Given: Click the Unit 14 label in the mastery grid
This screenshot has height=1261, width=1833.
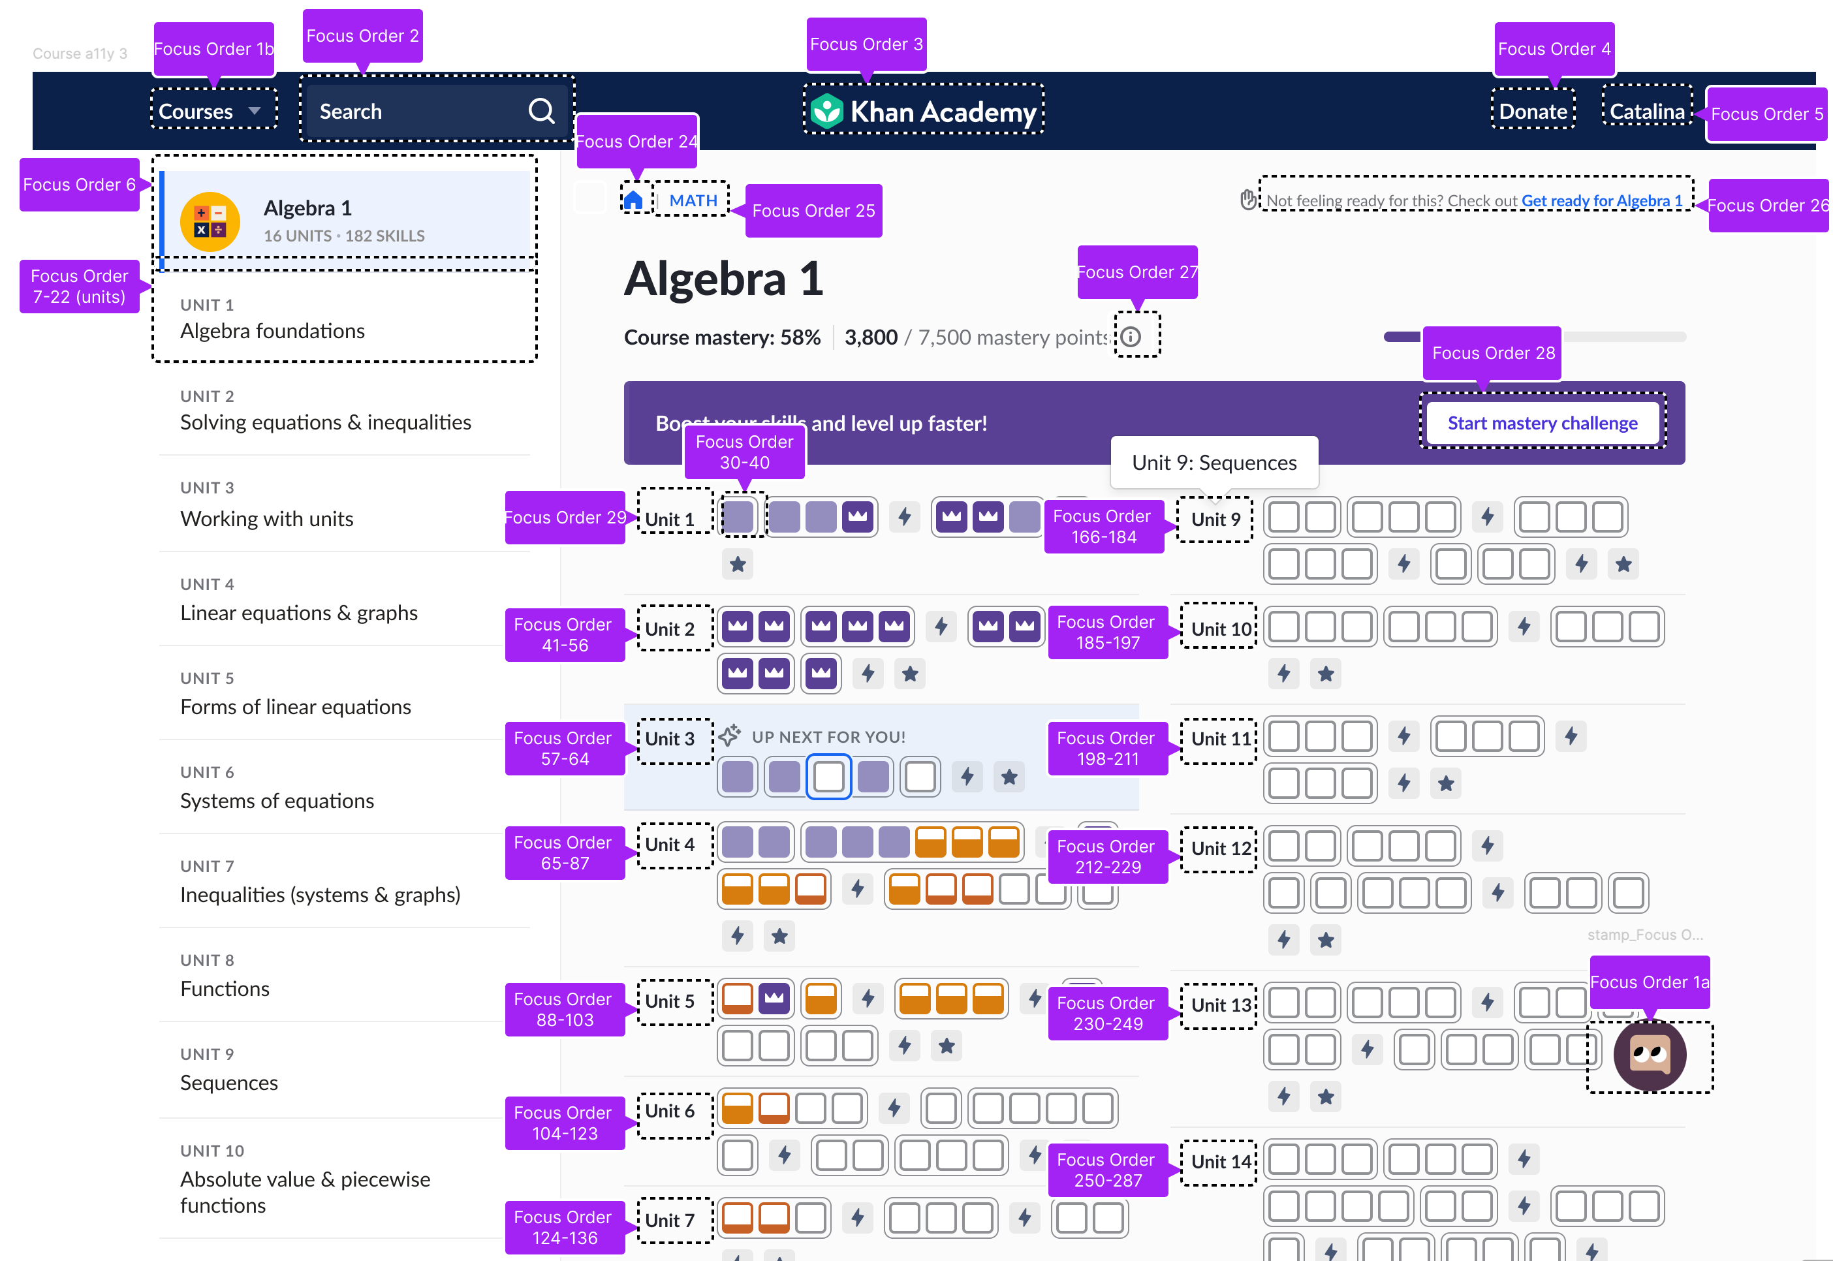Looking at the screenshot, I should click(x=1221, y=1161).
